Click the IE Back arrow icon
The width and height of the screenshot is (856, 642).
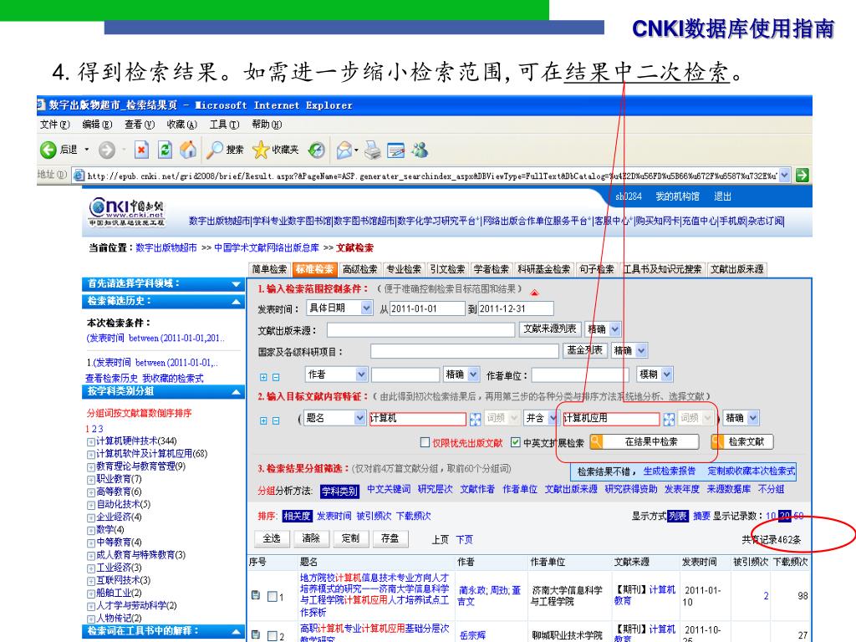(48, 150)
